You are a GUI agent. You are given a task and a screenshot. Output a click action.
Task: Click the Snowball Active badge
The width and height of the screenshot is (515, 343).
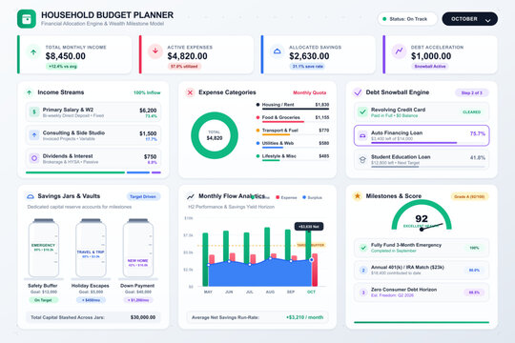pyautogui.click(x=429, y=67)
